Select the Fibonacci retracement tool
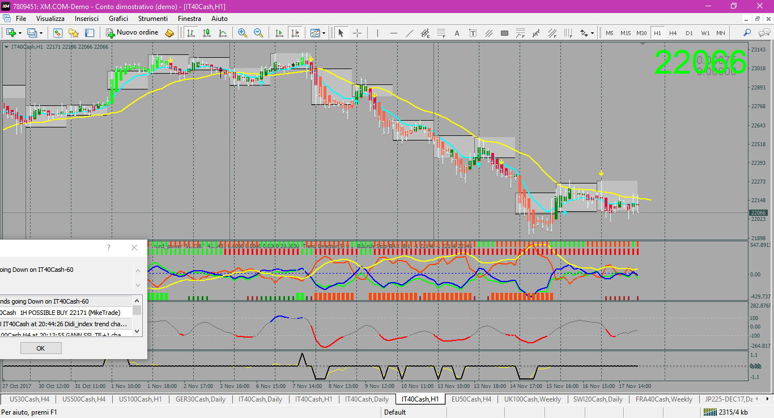This screenshot has height=418, width=774. [441, 33]
